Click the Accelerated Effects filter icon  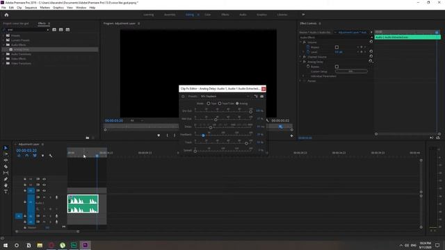pos(54,29)
